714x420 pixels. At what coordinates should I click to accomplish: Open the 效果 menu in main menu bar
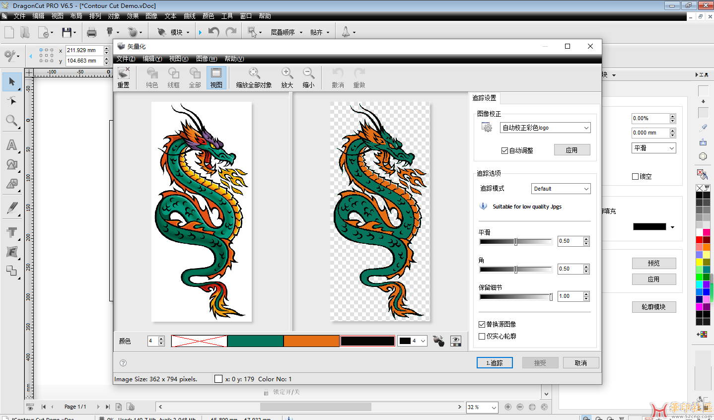[133, 16]
